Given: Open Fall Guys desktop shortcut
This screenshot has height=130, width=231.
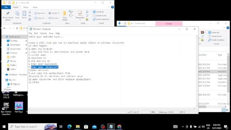Looking at the screenshot, I should click(19, 108).
